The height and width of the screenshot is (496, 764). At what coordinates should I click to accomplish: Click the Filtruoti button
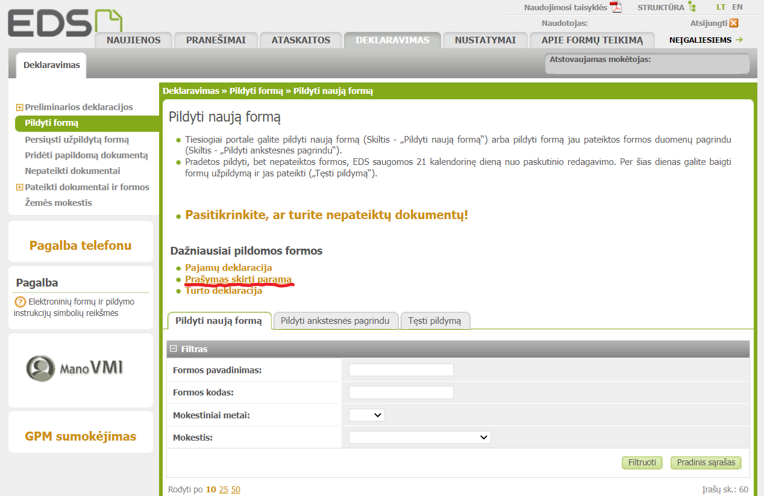[642, 463]
